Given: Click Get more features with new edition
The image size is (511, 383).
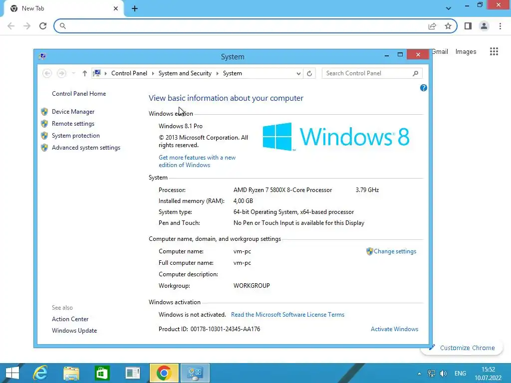Looking at the screenshot, I should 197,161.
